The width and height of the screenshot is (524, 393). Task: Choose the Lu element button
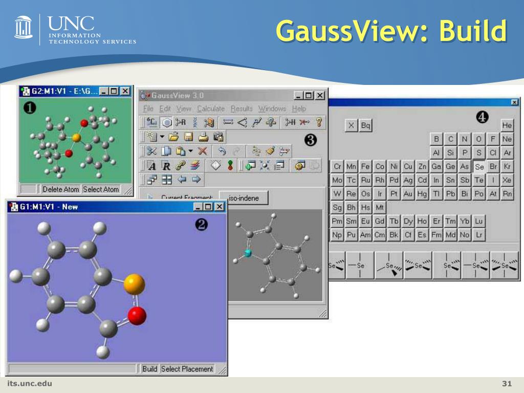(x=478, y=221)
